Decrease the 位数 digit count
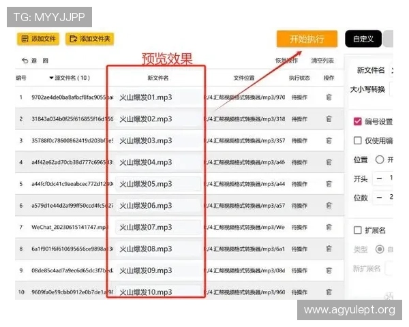Screen dimensions: 409x327 (379, 198)
